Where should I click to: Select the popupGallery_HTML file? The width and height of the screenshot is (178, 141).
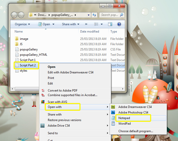coord(33,55)
